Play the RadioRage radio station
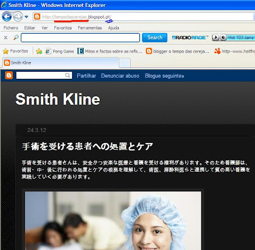This screenshot has width=255, height=250. coord(215,37)
